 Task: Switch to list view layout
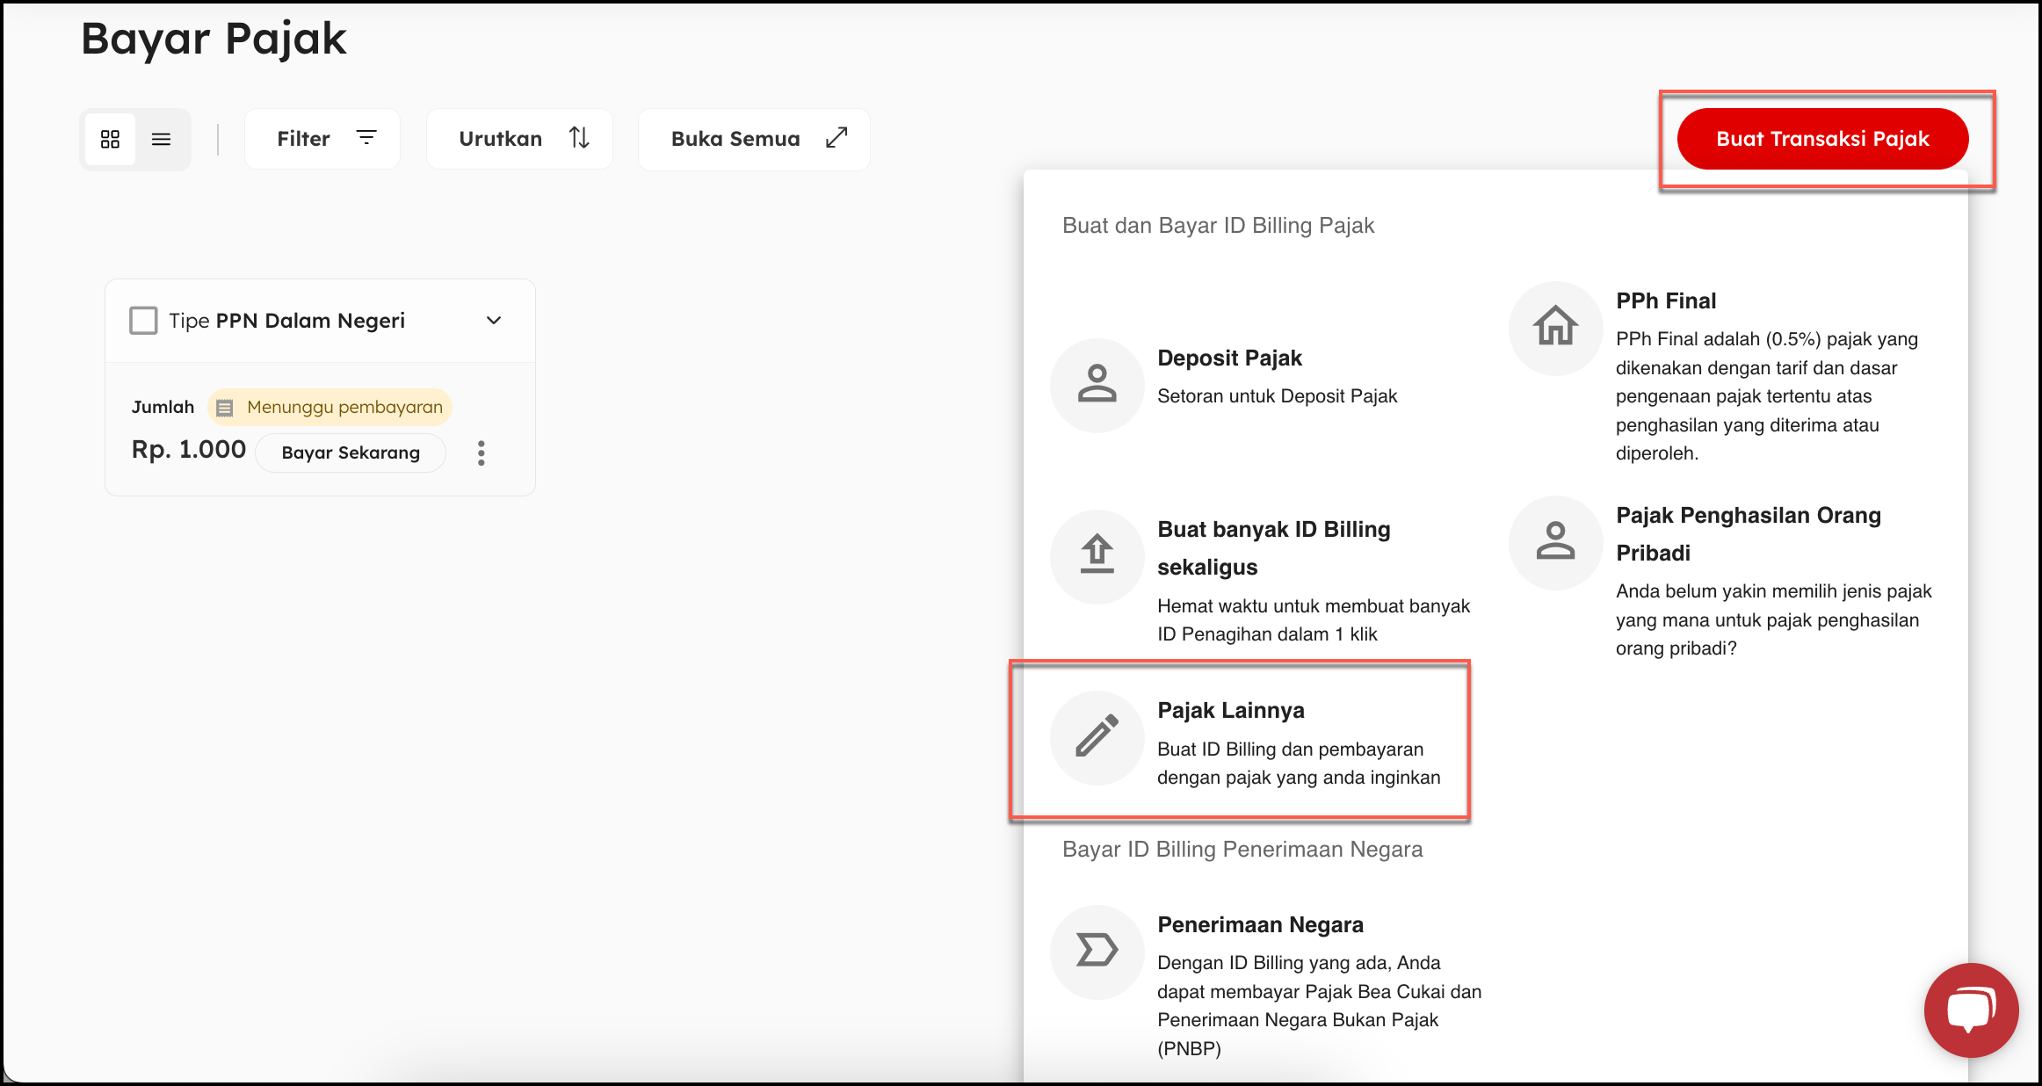tap(162, 139)
